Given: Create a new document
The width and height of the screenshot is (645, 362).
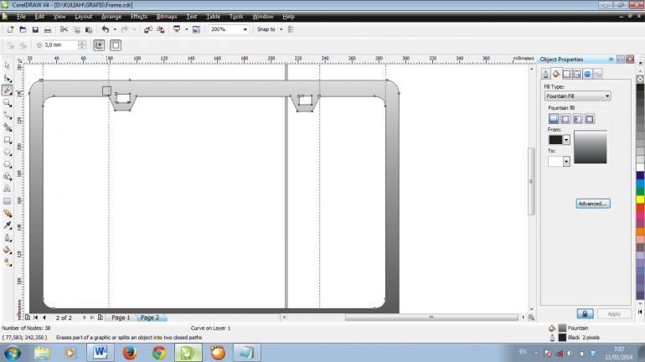Looking at the screenshot, I should pos(11,29).
